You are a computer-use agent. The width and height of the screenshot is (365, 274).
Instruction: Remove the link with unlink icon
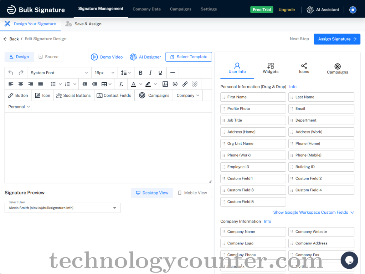[195, 84]
